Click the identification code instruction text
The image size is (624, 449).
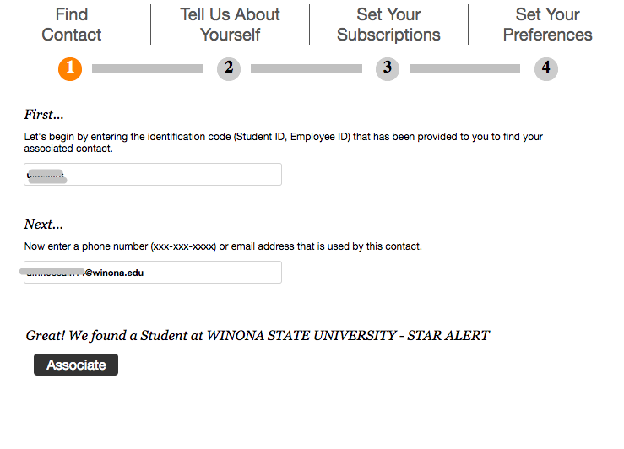(283, 142)
